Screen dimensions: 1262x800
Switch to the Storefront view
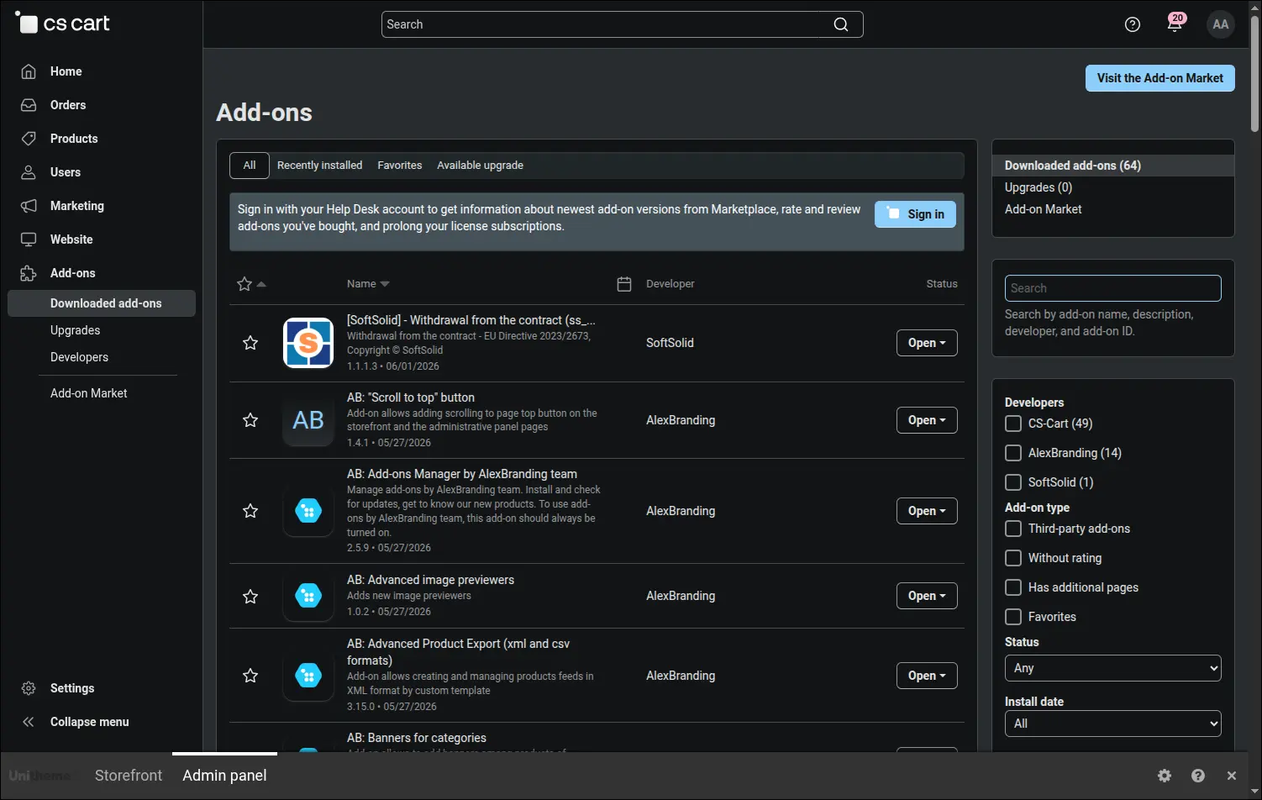[x=129, y=776]
